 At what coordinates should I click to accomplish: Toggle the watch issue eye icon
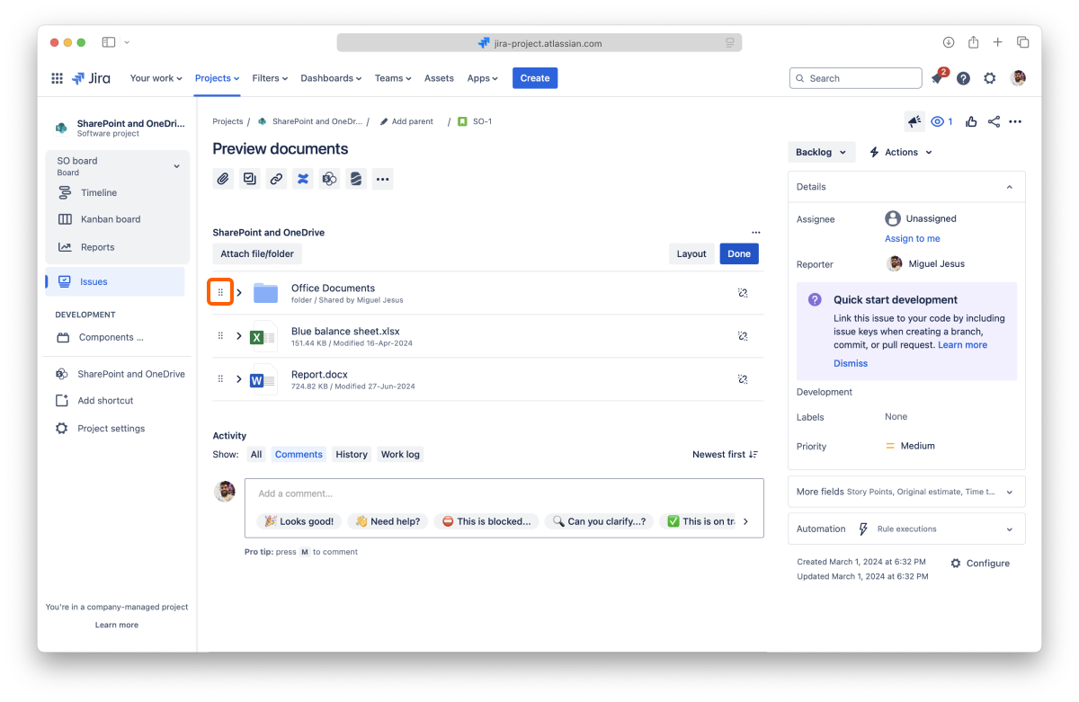[x=941, y=122]
